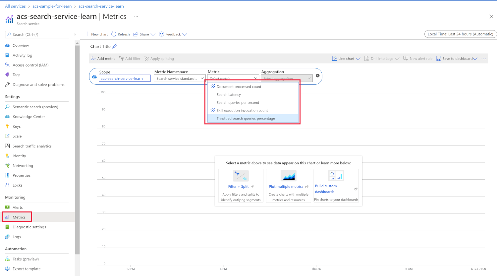Close the Metrics blade
The image size is (497, 276).
491,17
